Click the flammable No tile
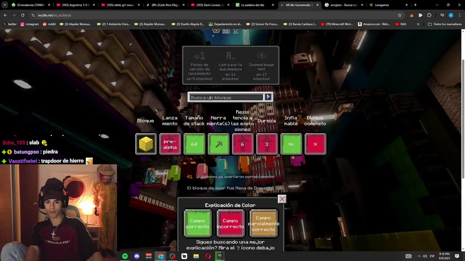The width and height of the screenshot is (465, 261). pyautogui.click(x=291, y=144)
